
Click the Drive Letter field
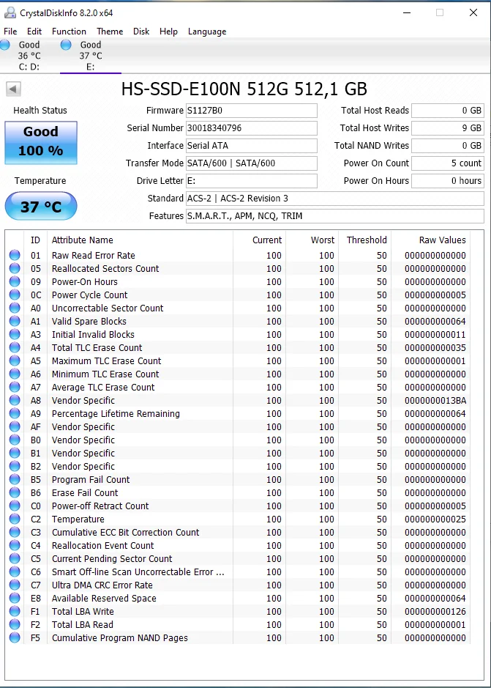click(251, 181)
